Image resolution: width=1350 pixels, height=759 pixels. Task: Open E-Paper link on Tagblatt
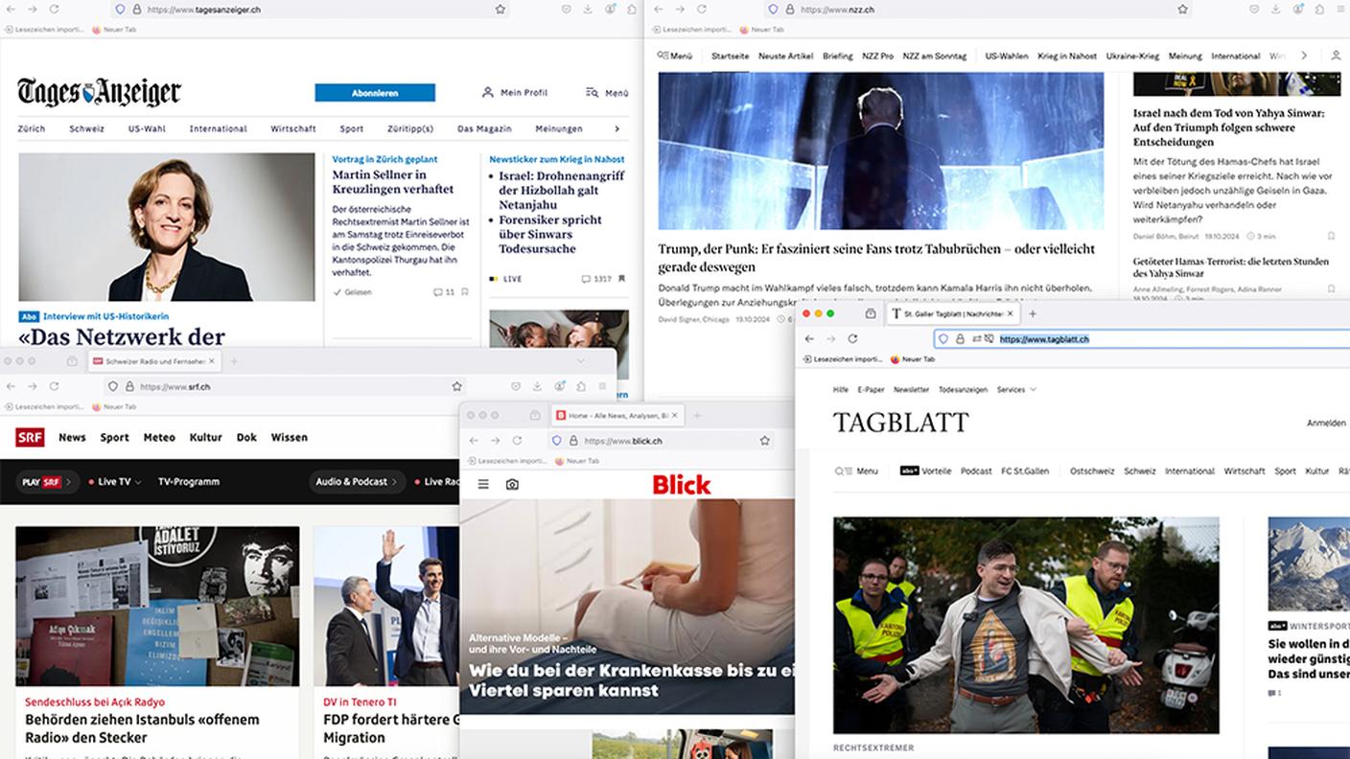[x=871, y=390]
